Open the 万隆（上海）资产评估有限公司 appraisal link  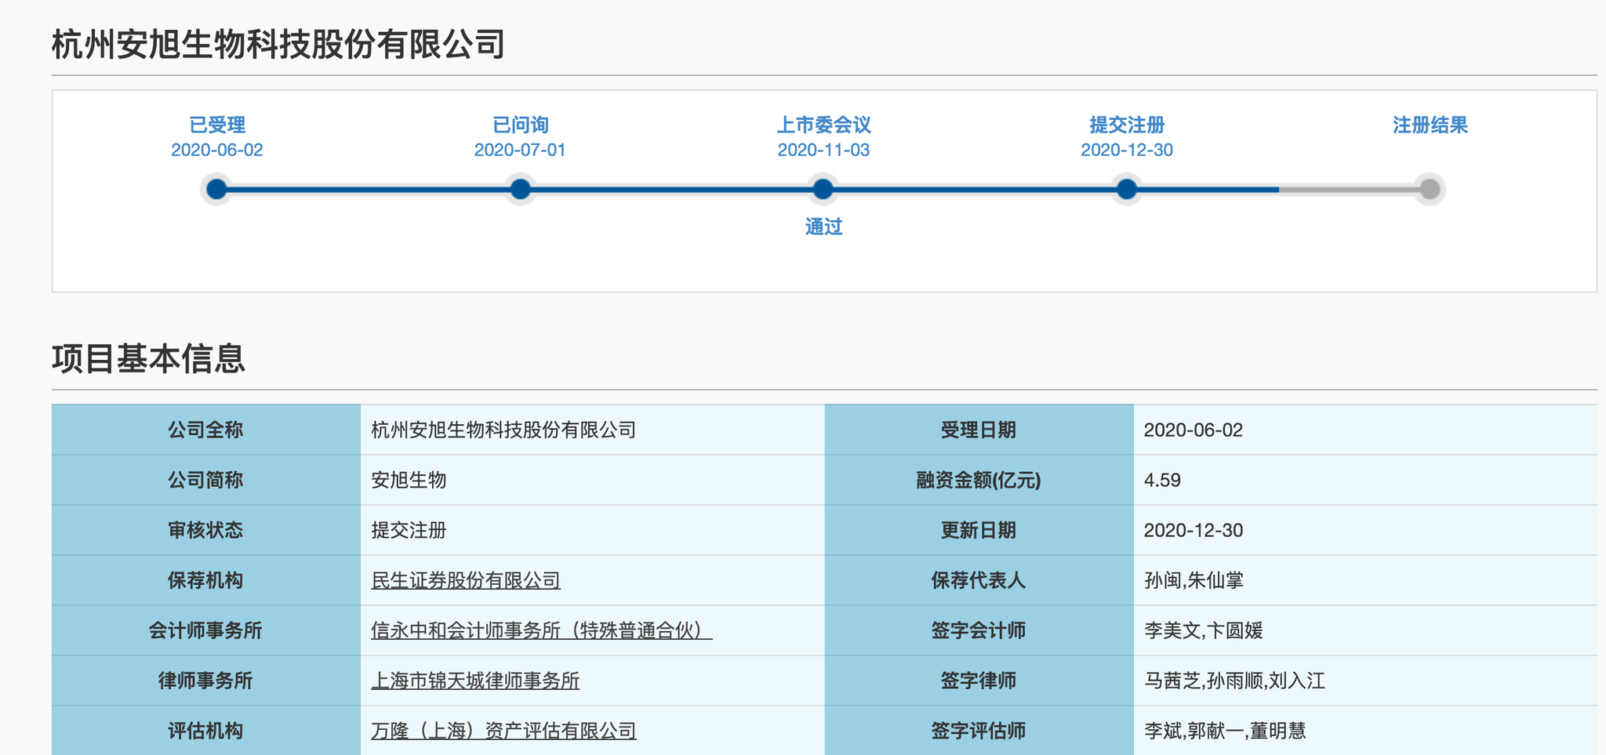[x=503, y=731]
